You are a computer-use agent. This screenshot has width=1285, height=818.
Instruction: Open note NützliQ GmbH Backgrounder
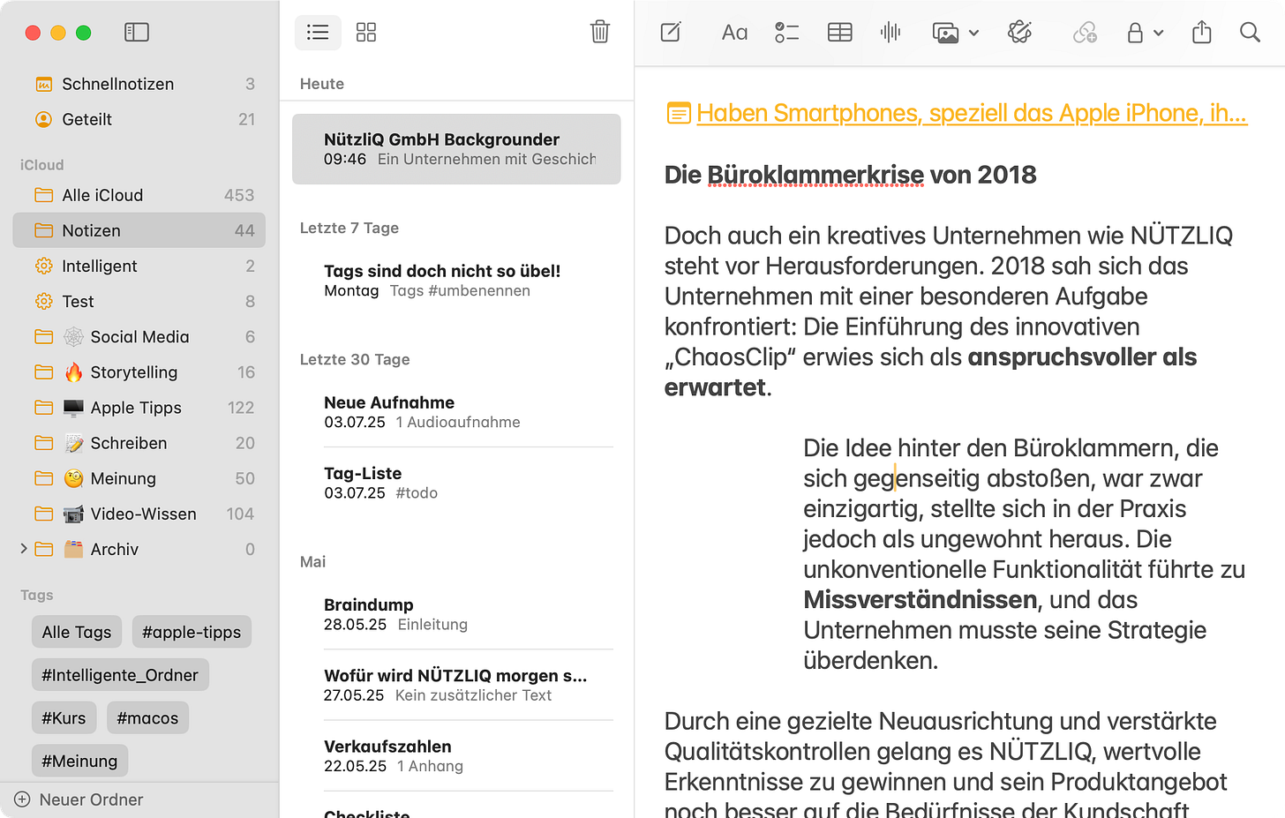(x=456, y=149)
